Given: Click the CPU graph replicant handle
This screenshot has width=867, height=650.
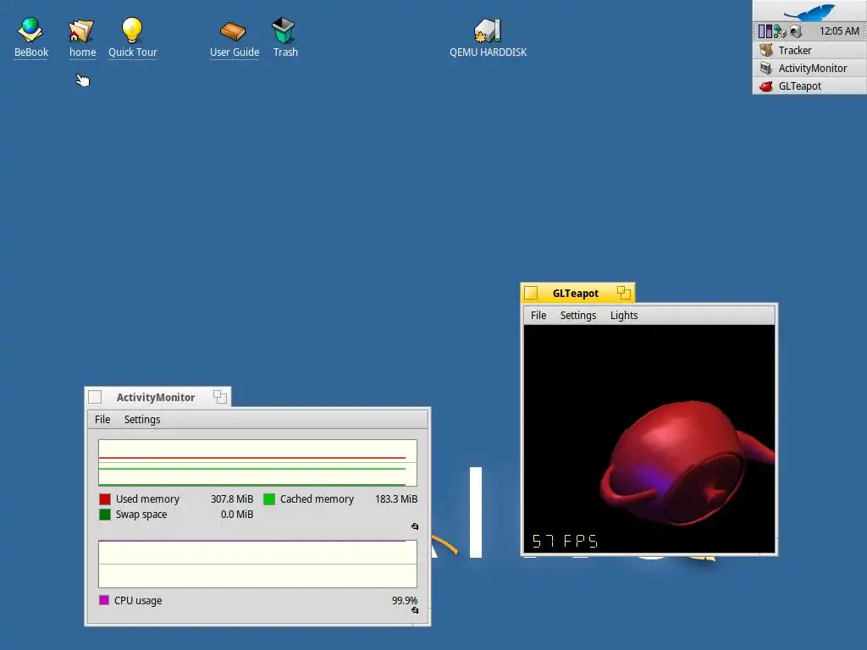Looking at the screenshot, I should 415,610.
